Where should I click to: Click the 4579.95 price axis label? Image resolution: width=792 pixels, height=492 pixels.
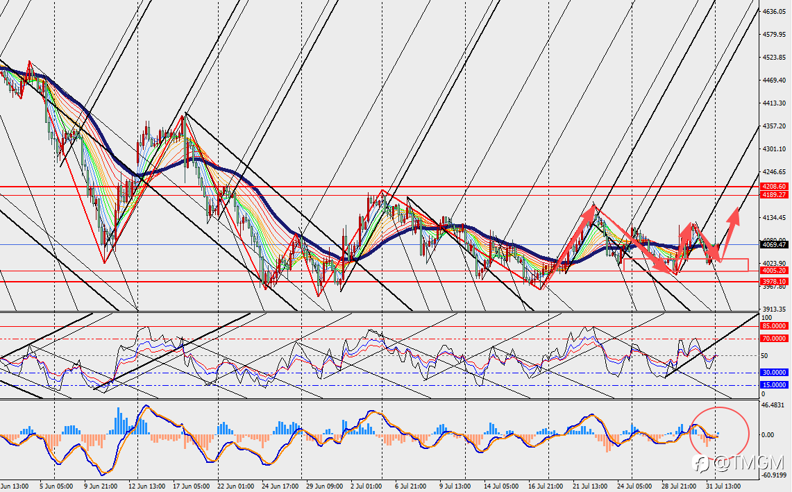(x=774, y=34)
